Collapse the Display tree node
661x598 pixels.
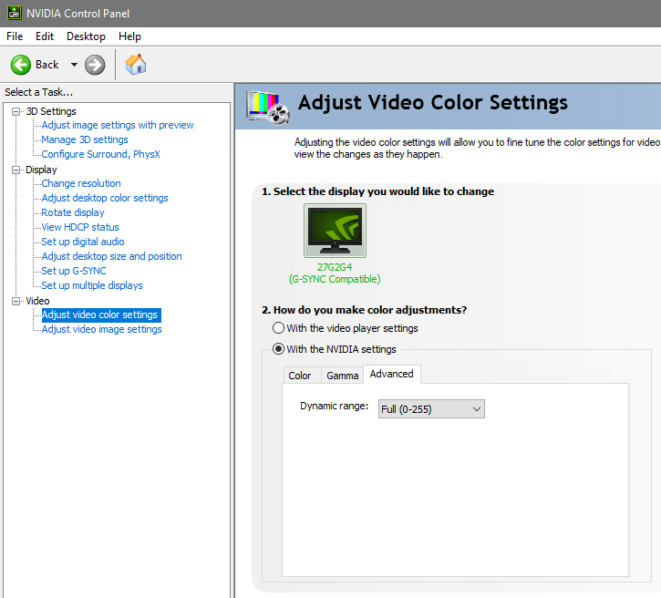click(16, 170)
